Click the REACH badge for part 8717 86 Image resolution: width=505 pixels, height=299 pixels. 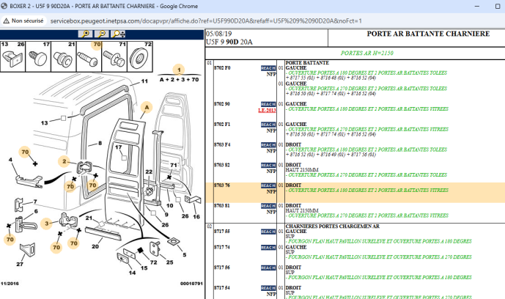pyautogui.click(x=268, y=267)
